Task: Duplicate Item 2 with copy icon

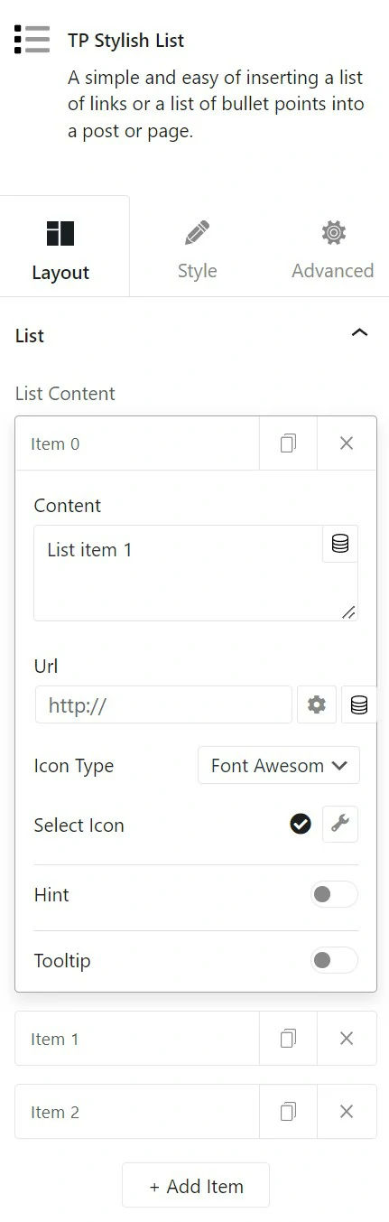Action: (288, 1112)
